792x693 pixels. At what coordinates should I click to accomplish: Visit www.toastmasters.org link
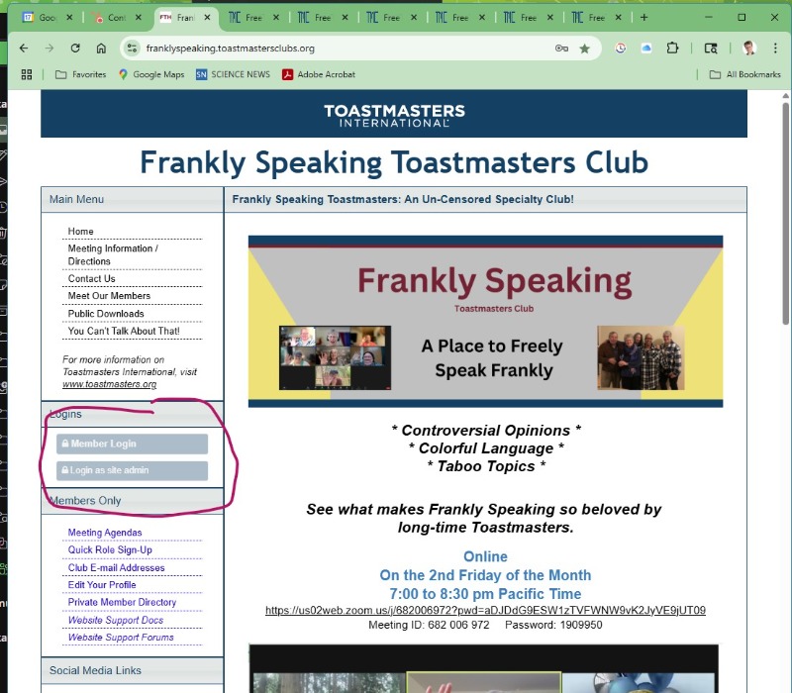[110, 384]
